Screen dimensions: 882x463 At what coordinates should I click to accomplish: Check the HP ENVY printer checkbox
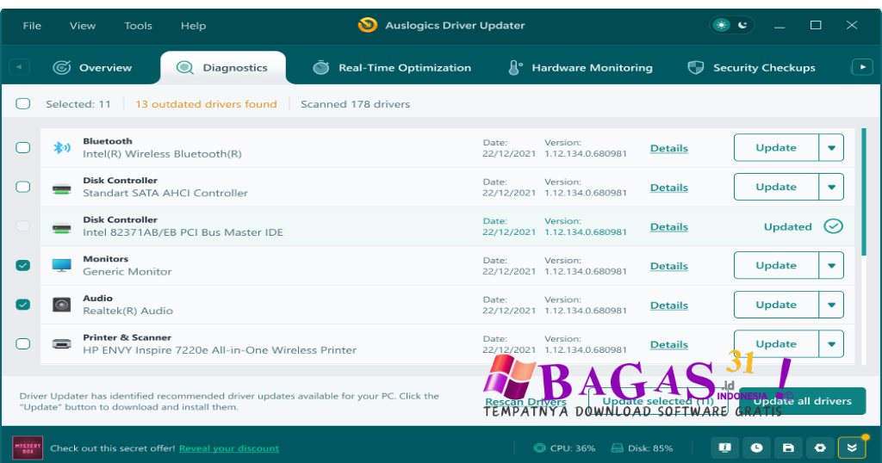23,344
